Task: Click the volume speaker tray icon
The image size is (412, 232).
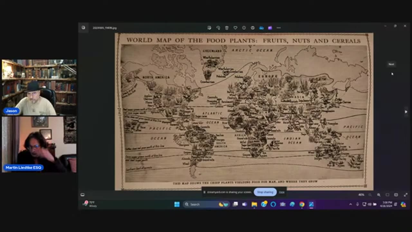Action: coord(370,204)
